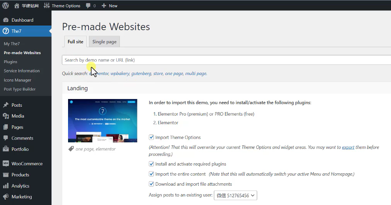Open Icons Manager submenu item
391x205 pixels.
click(x=17, y=80)
